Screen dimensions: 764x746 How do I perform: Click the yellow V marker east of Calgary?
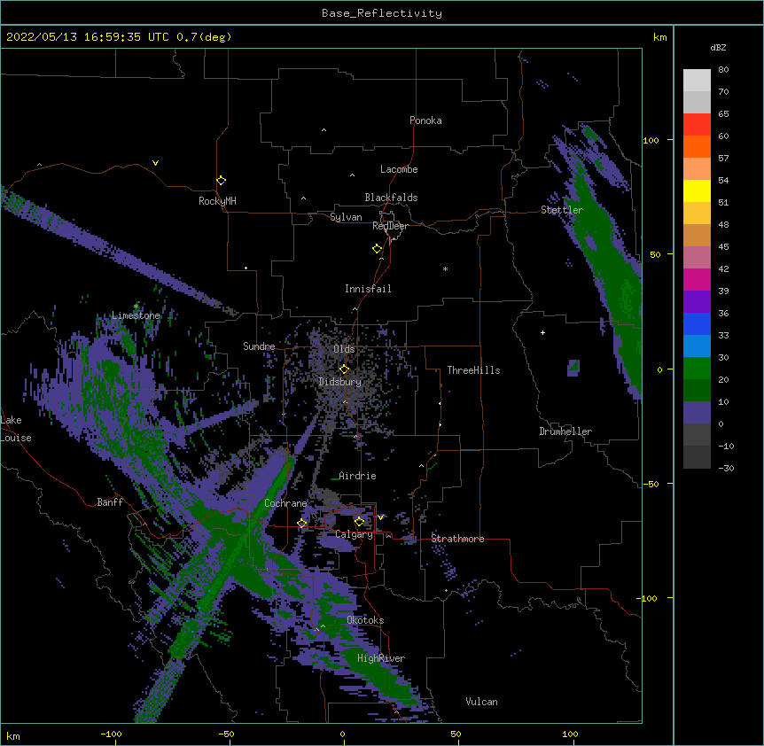point(380,517)
